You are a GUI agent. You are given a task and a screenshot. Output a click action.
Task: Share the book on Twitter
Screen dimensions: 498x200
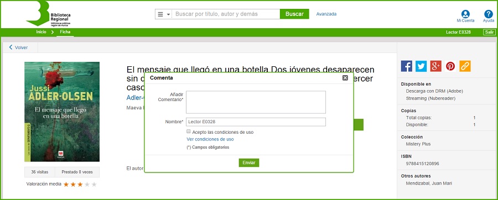[421, 66]
